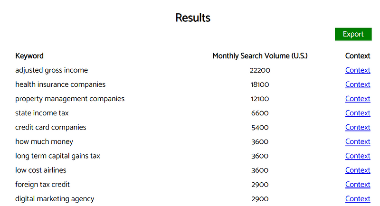Open Context link for low cost airlines
The height and width of the screenshot is (206, 380).
[358, 170]
